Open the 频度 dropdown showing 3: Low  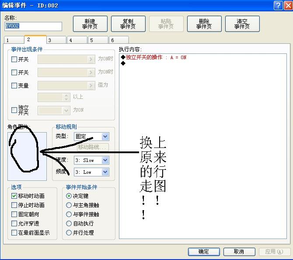coord(91,172)
